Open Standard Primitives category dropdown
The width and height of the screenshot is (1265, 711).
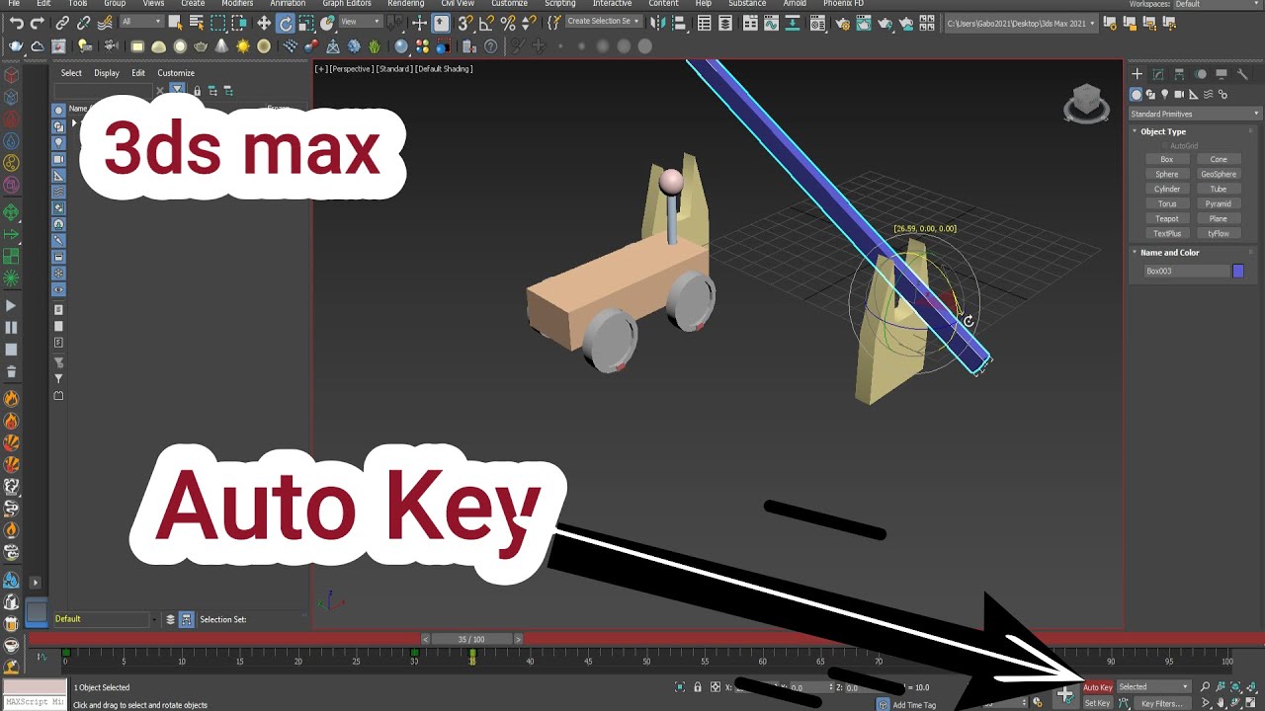(x=1196, y=114)
